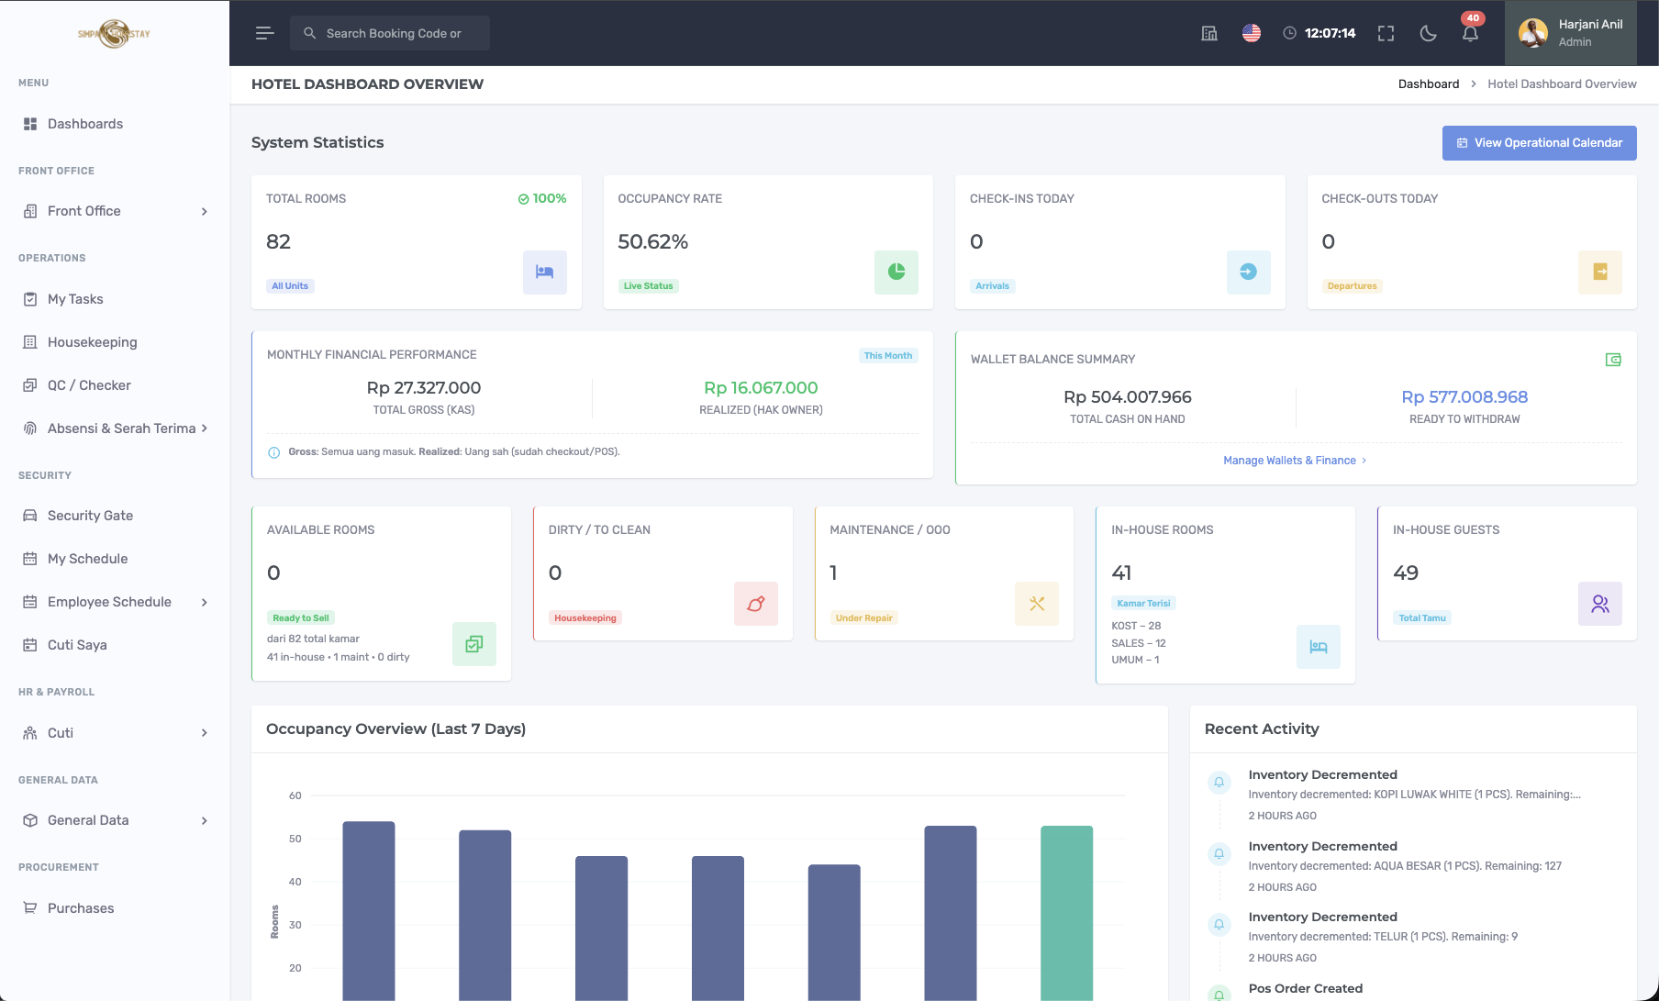Viewport: 1659px width, 1001px height.
Task: Click the Dirty / To Clean housekeeping icon
Action: tap(756, 604)
